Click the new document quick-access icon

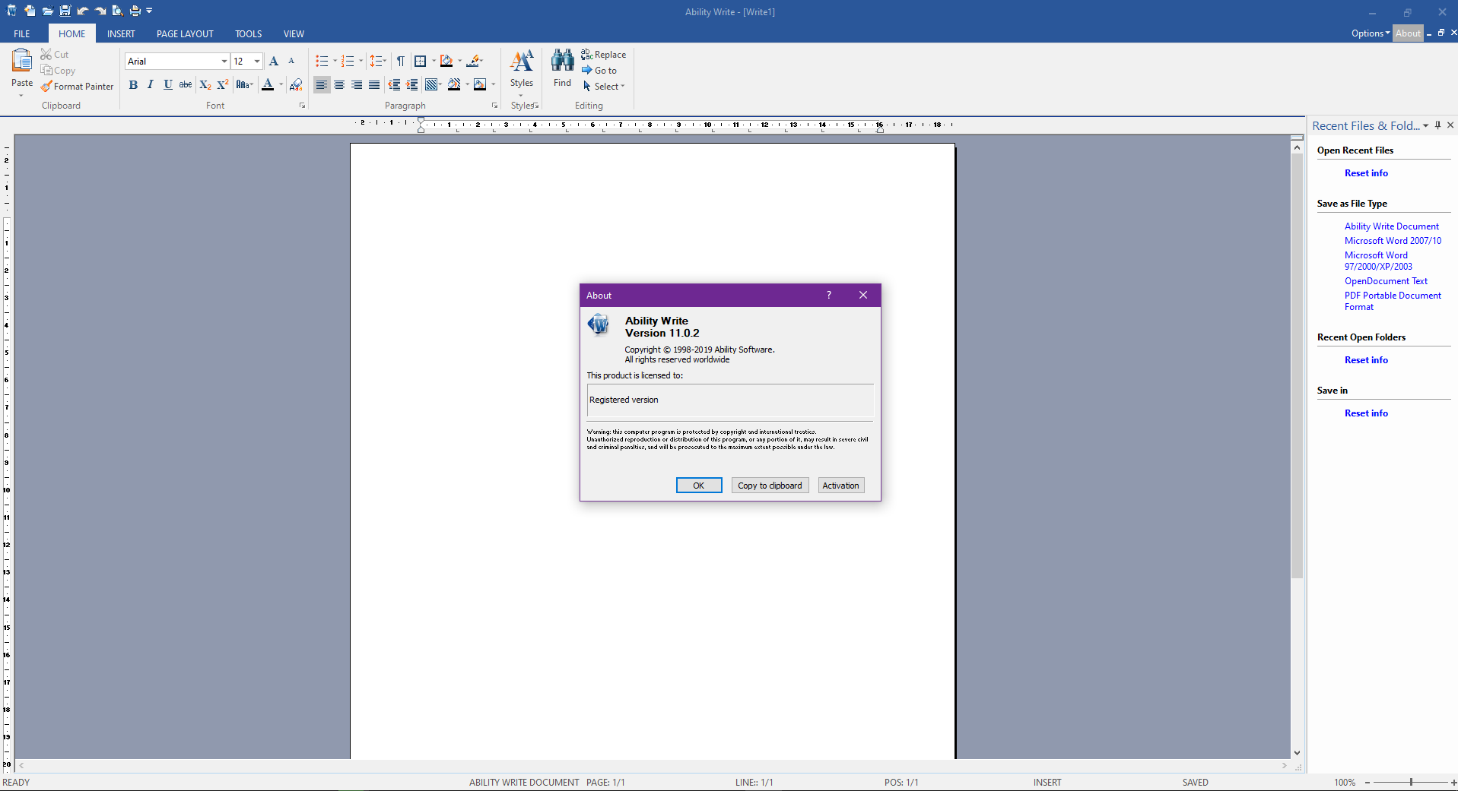pyautogui.click(x=30, y=11)
